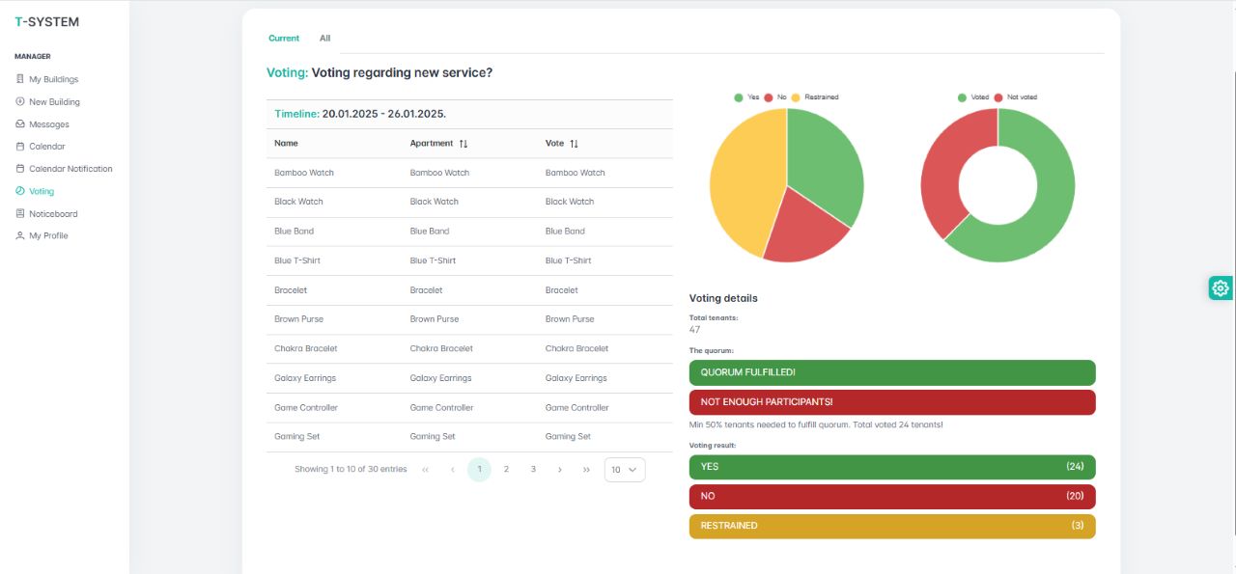Click the teal gear icon on right edge

[x=1220, y=287]
